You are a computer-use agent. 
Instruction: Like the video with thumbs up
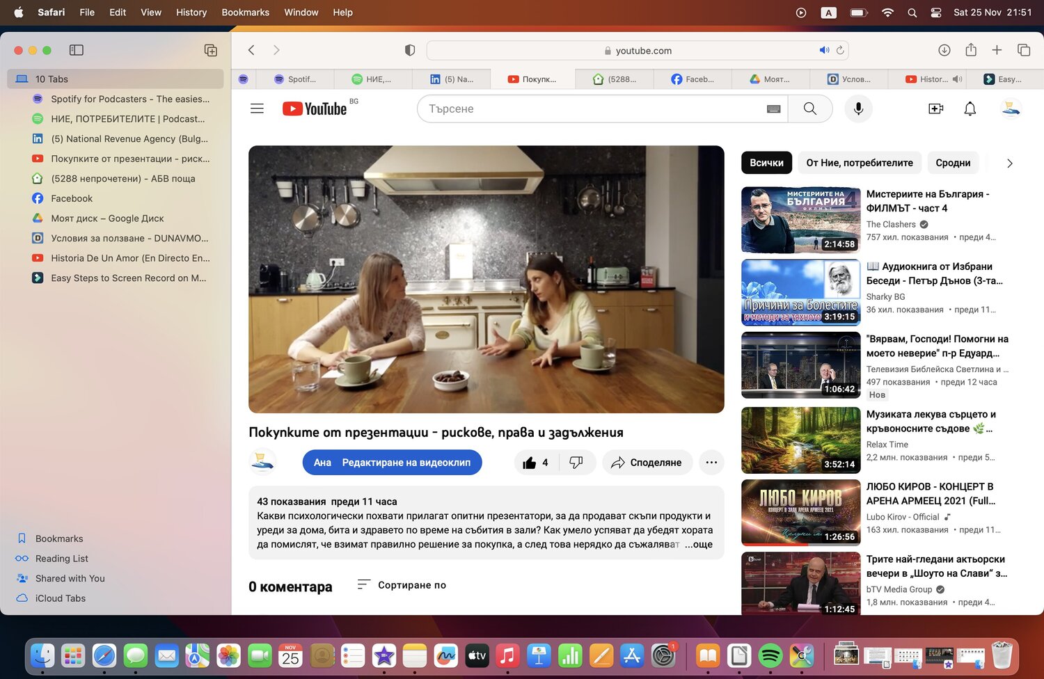pos(535,463)
